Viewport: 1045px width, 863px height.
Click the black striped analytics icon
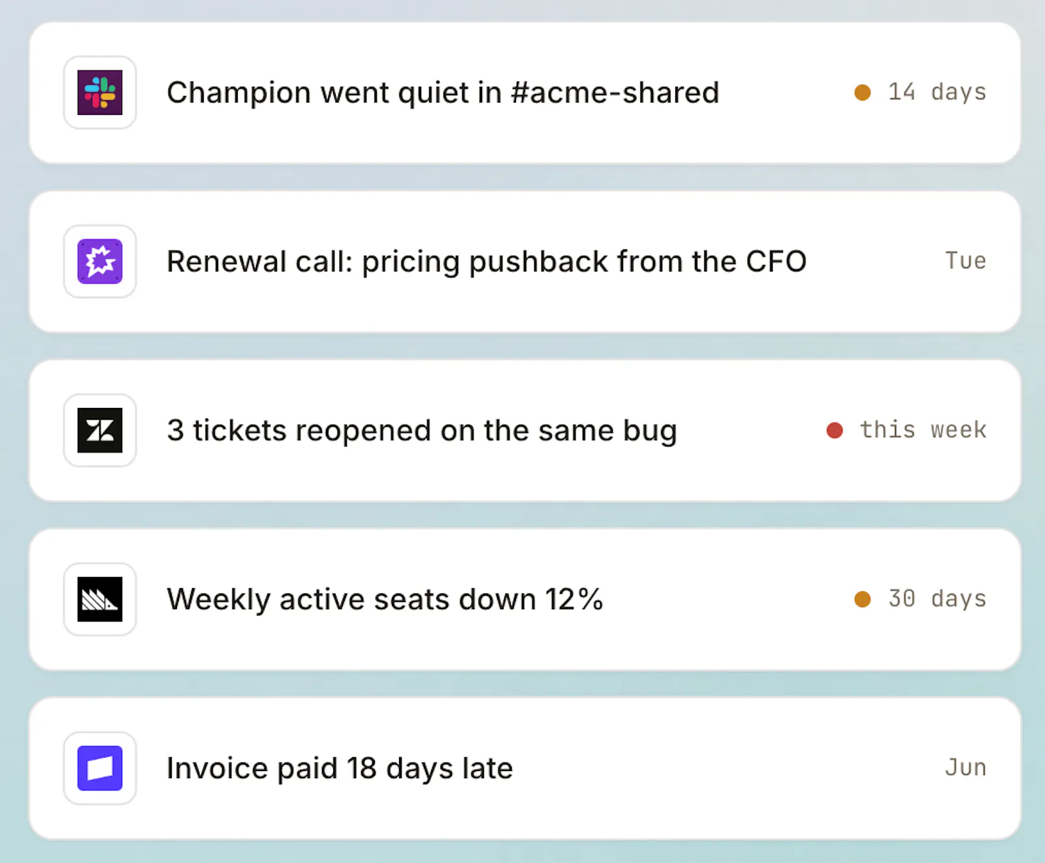[100, 599]
